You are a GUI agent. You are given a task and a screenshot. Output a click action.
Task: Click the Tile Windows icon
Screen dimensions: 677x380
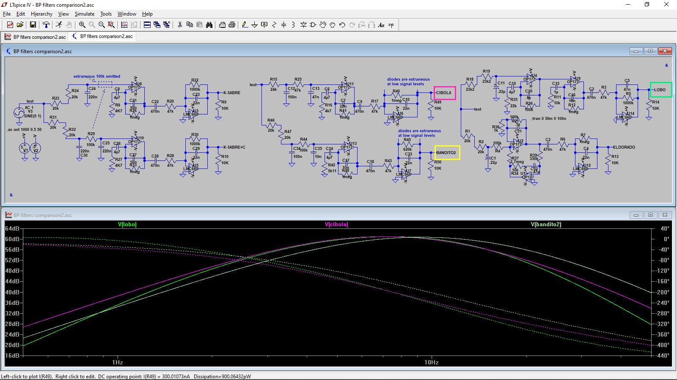[x=147, y=25]
